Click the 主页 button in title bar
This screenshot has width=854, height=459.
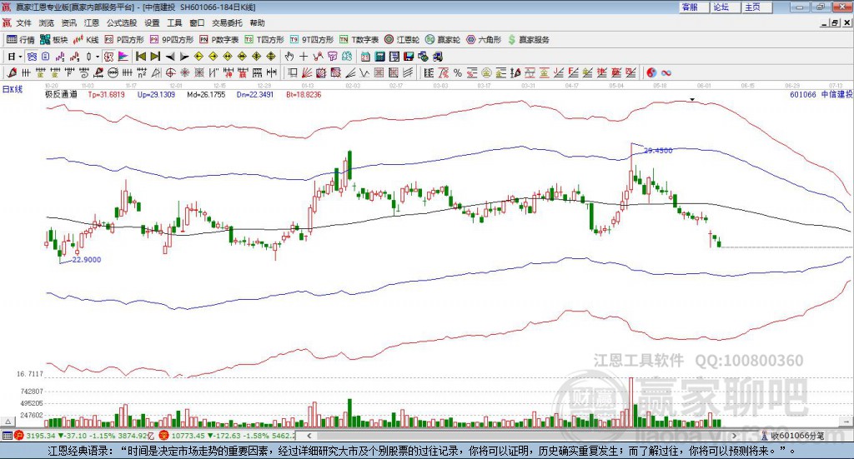point(756,7)
